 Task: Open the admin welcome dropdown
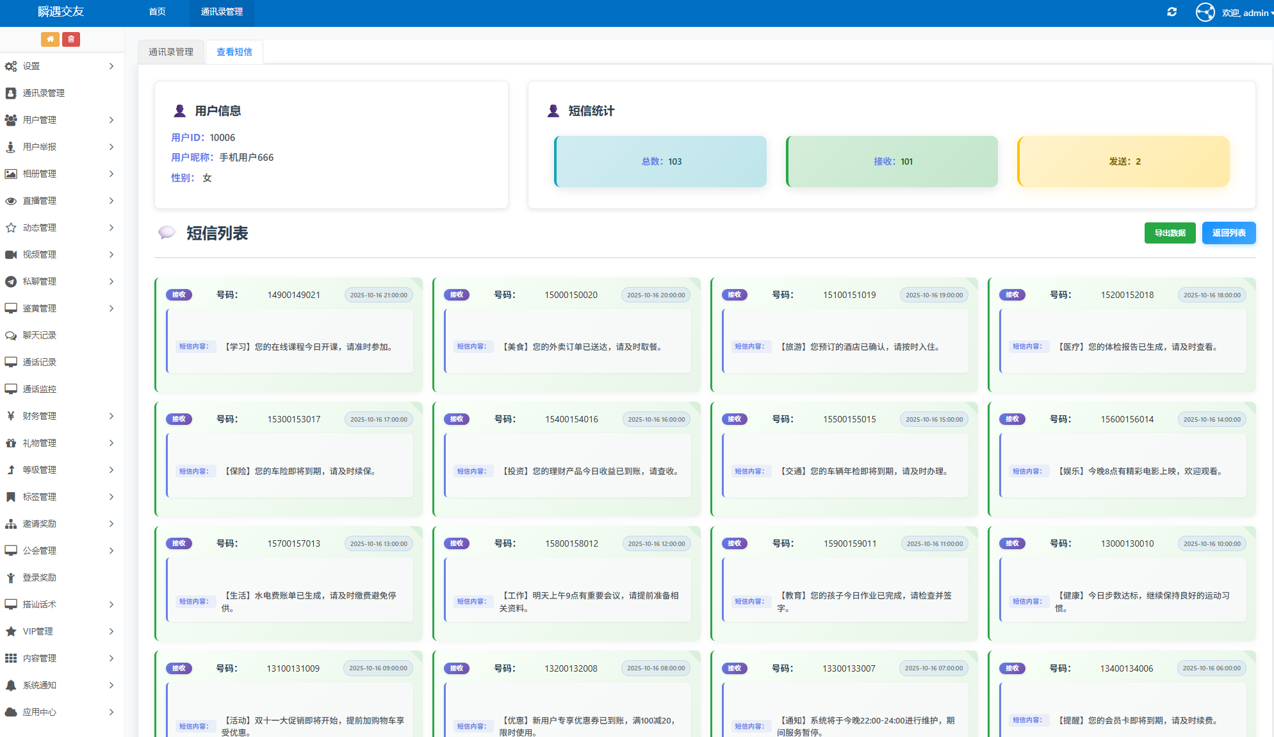1246,13
